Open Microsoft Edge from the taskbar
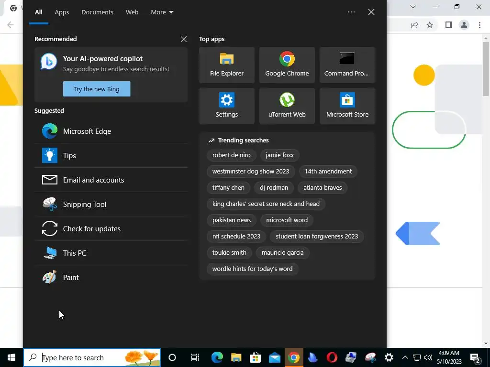This screenshot has width=490, height=367. 217,357
